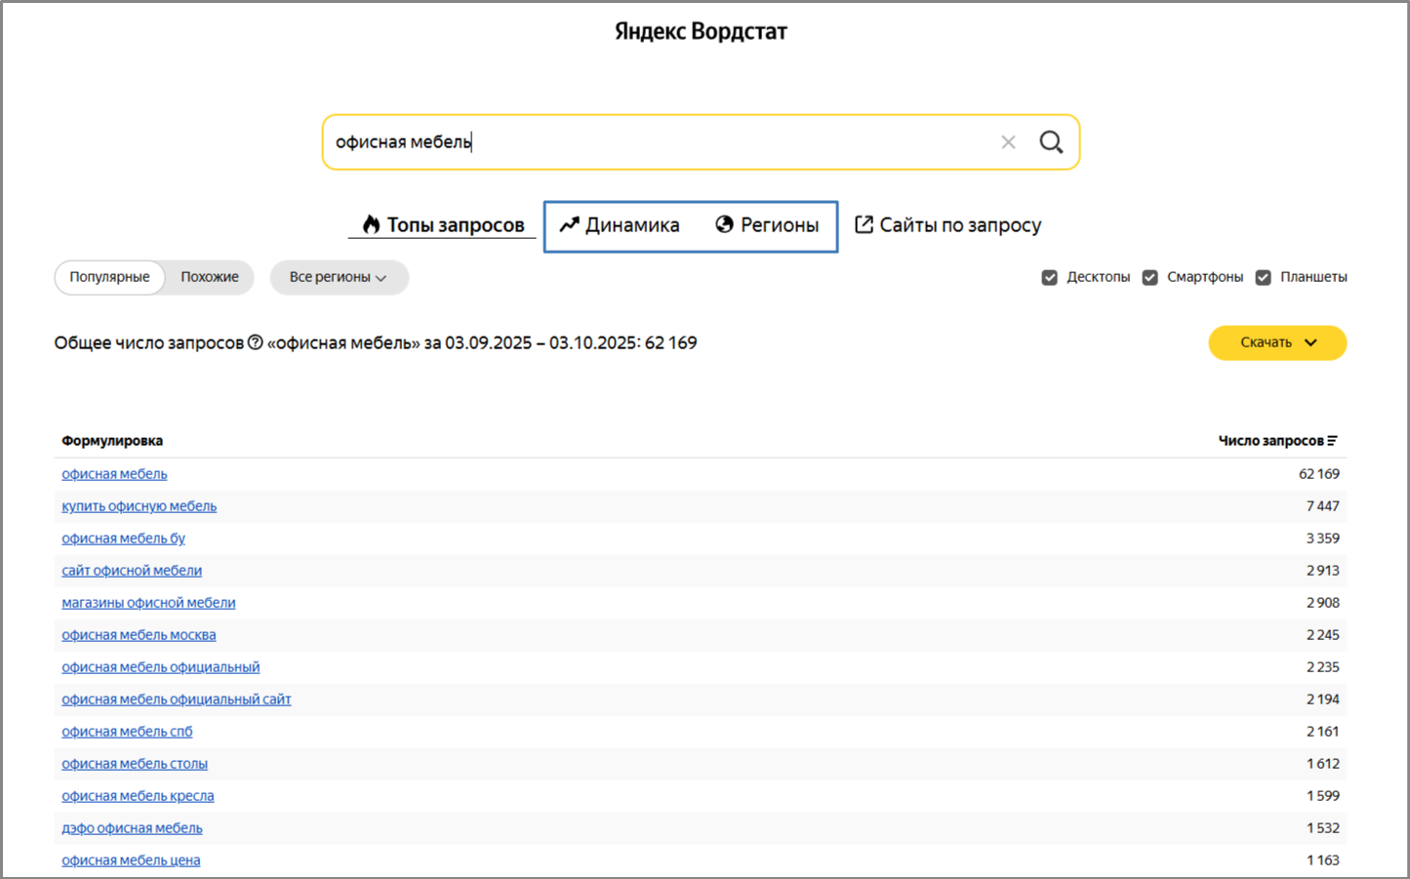Click the sort icon beside Число запросов
Screen dimensions: 1410x879
(x=1333, y=441)
